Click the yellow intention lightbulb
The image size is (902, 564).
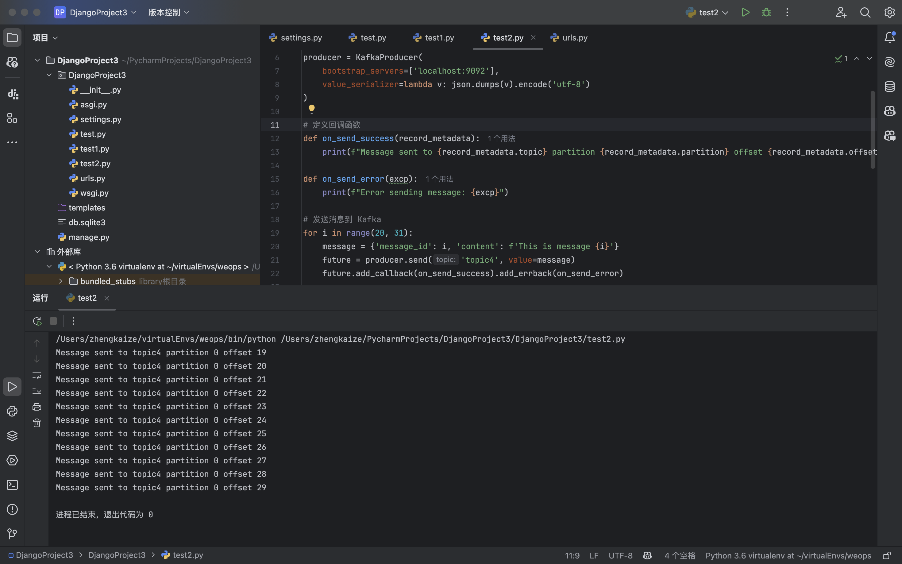(311, 109)
